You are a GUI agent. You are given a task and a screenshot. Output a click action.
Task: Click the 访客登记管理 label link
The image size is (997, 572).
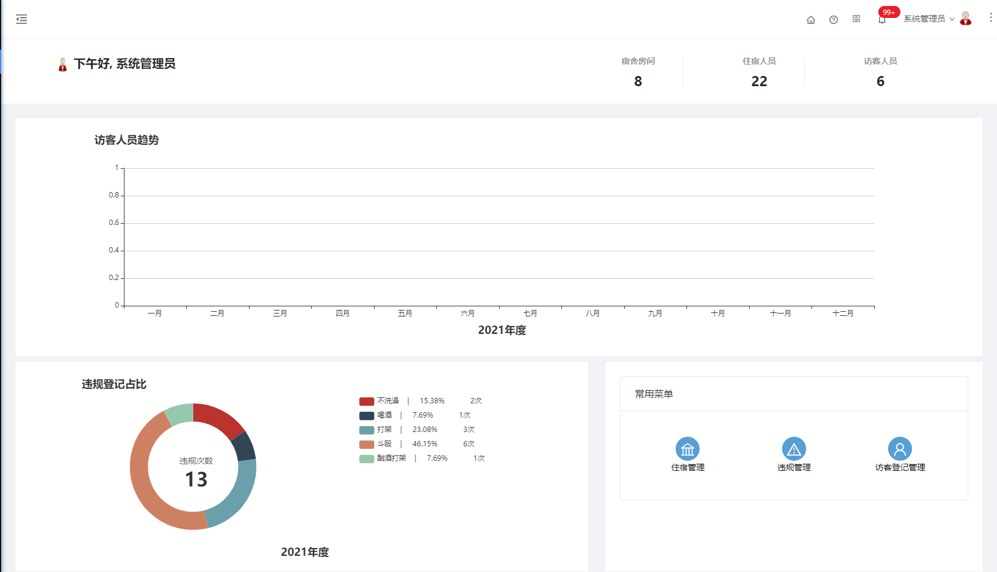[x=900, y=468]
